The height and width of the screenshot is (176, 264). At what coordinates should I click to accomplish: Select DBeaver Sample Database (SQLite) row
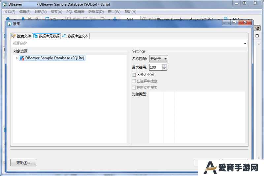52,58
